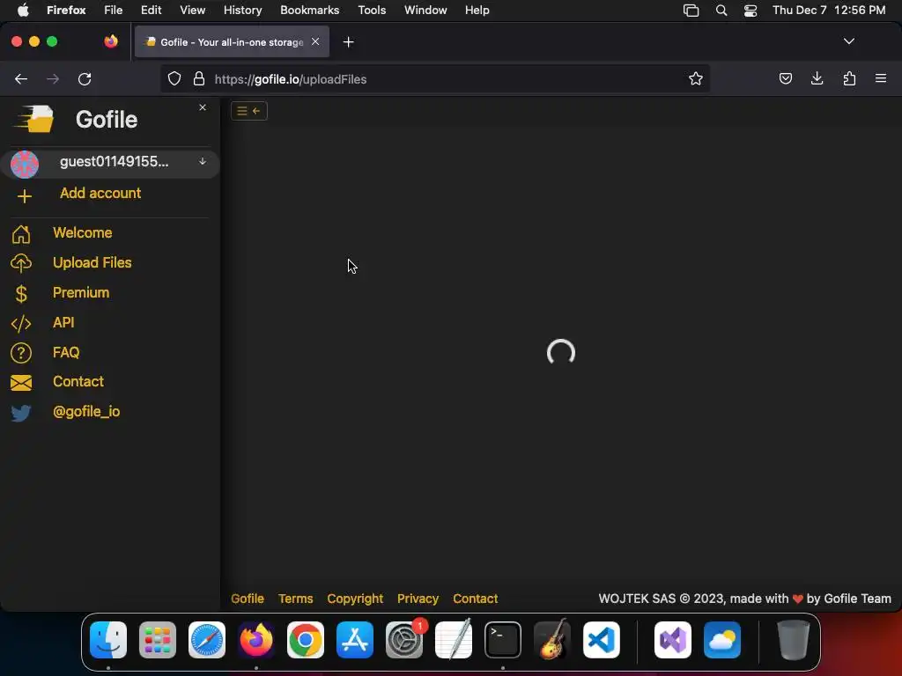Open Visual Studio Code from the Dock

[601, 640]
